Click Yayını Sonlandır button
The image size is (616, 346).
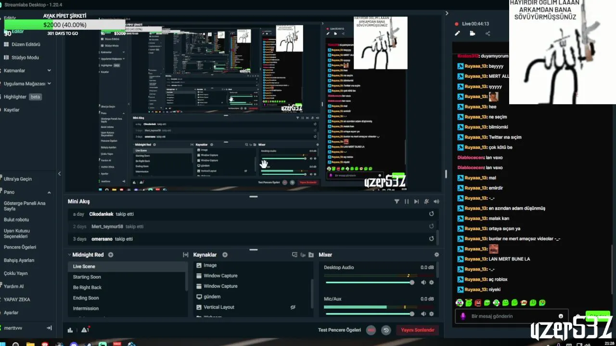click(417, 330)
